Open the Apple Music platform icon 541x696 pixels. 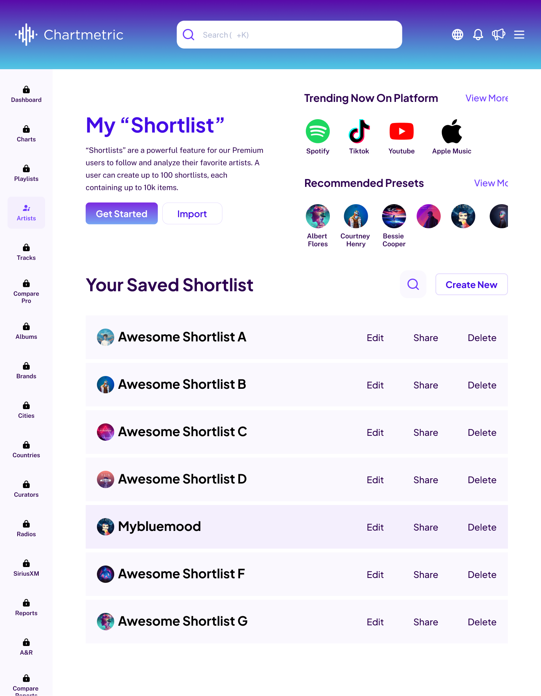pyautogui.click(x=451, y=132)
